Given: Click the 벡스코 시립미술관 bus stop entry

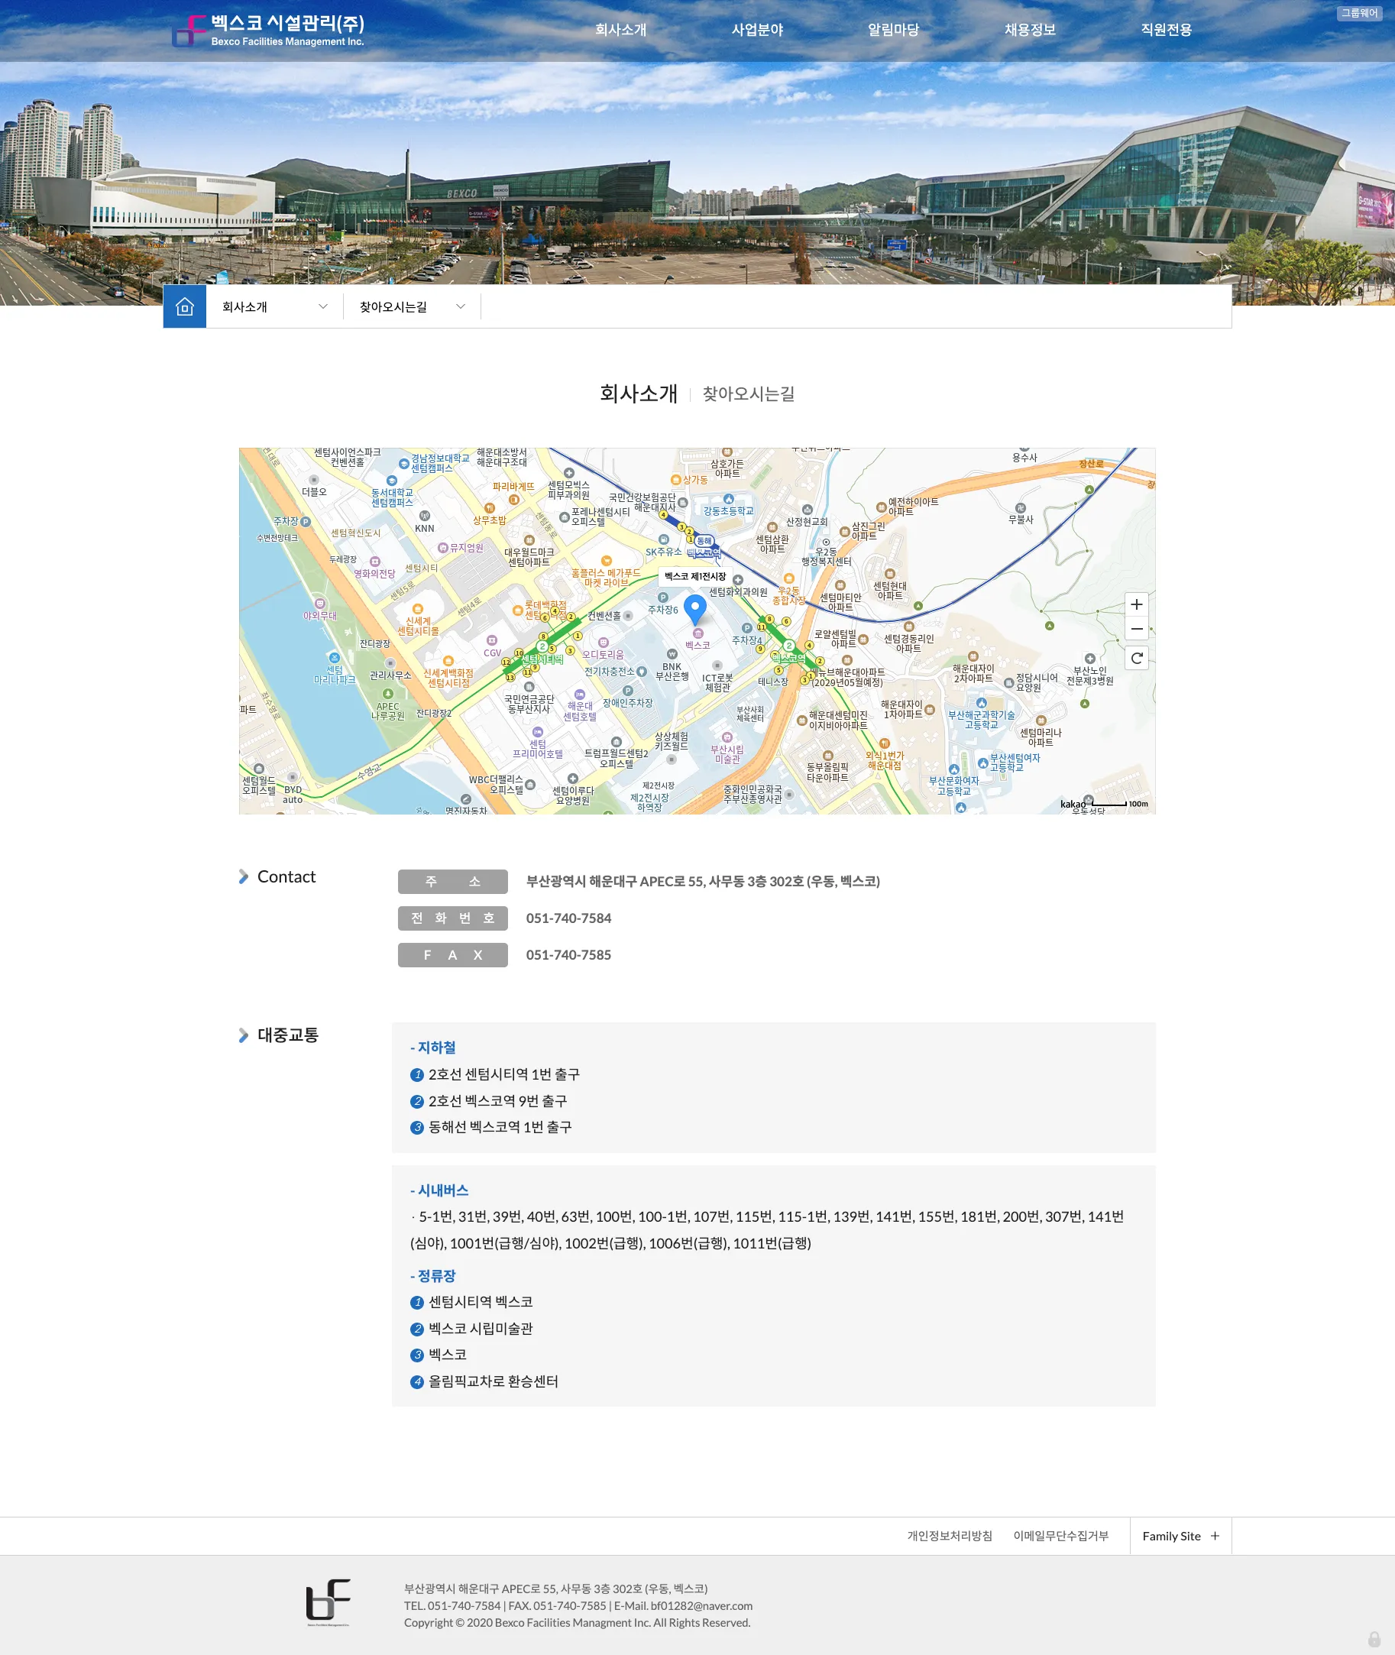Looking at the screenshot, I should click(x=480, y=1330).
